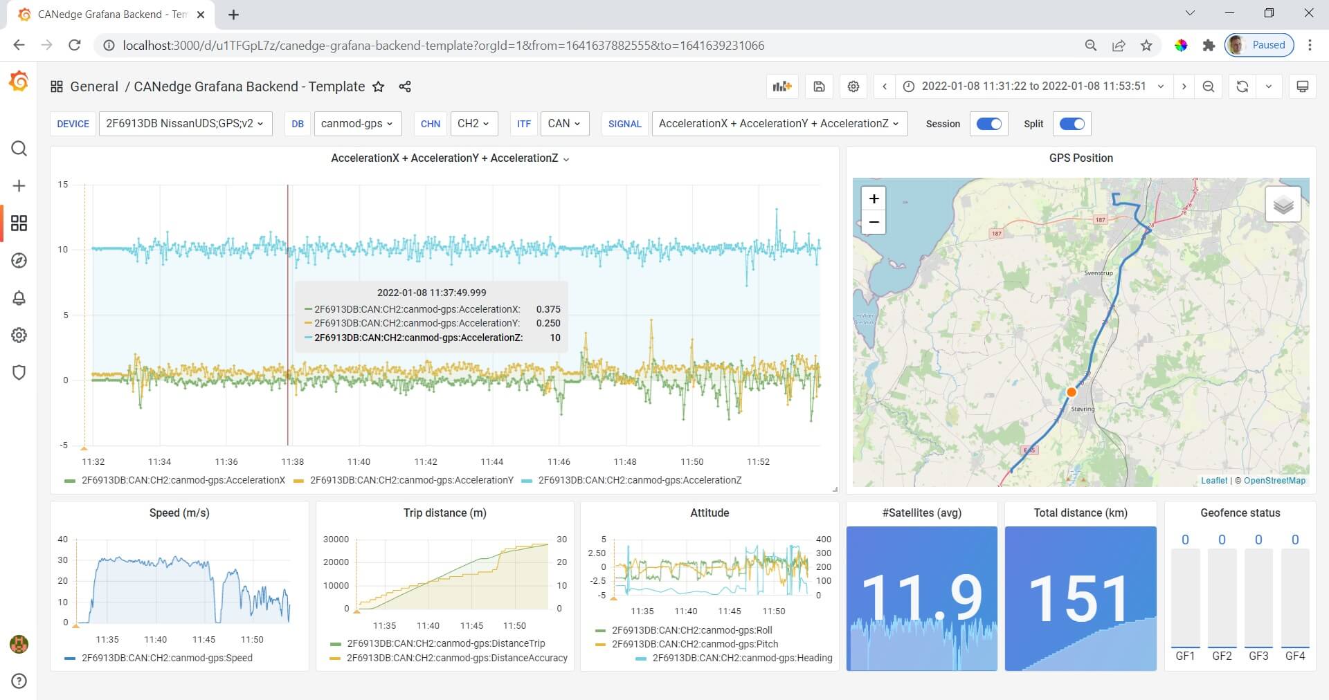Image resolution: width=1329 pixels, height=700 pixels.
Task: Open Alerting bell icon in sidebar
Action: pos(19,298)
